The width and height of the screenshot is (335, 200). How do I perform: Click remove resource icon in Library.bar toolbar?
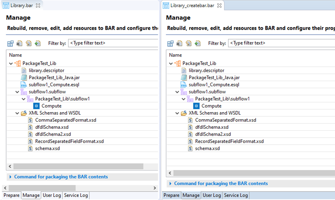coord(19,44)
